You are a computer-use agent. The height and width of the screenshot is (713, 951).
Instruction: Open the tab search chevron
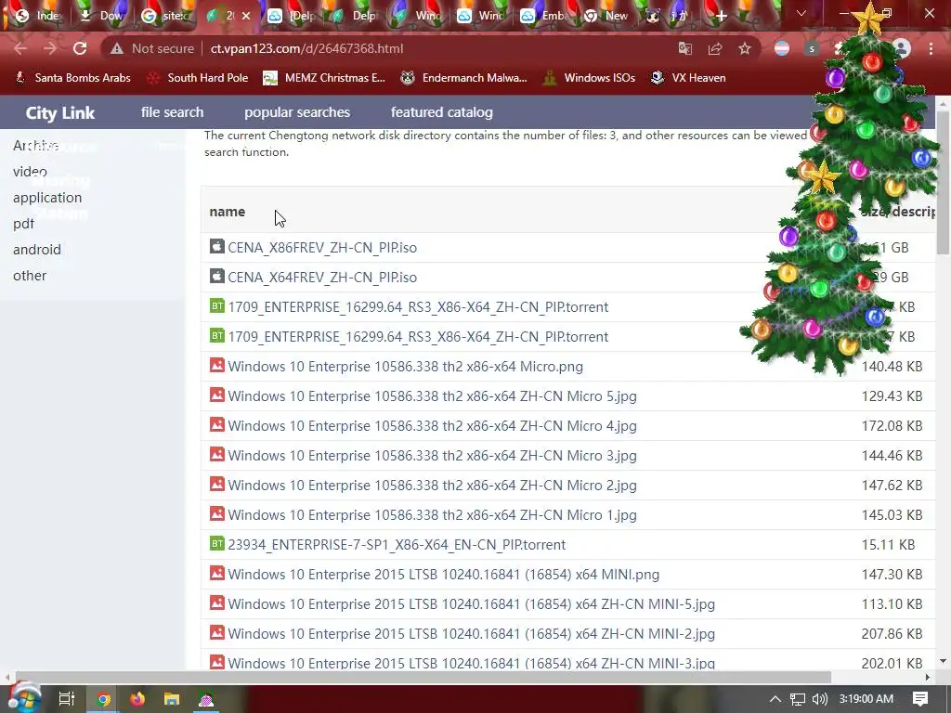tap(801, 13)
